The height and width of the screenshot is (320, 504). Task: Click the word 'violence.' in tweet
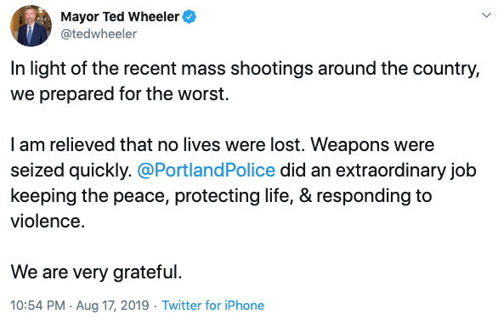pos(48,222)
